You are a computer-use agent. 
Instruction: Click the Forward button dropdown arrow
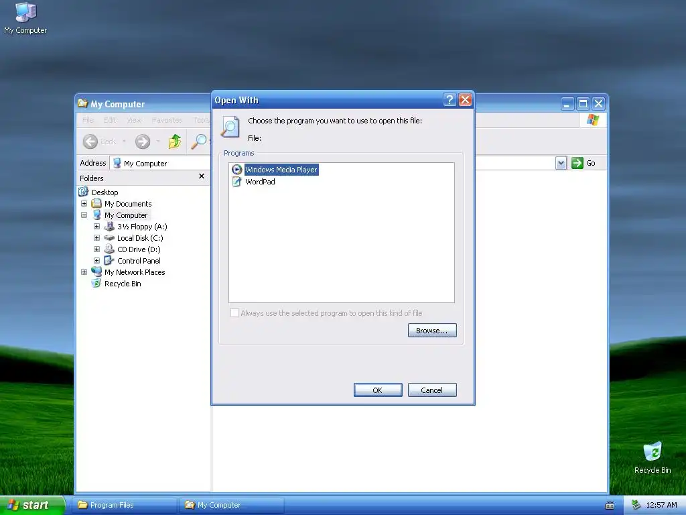pyautogui.click(x=158, y=141)
